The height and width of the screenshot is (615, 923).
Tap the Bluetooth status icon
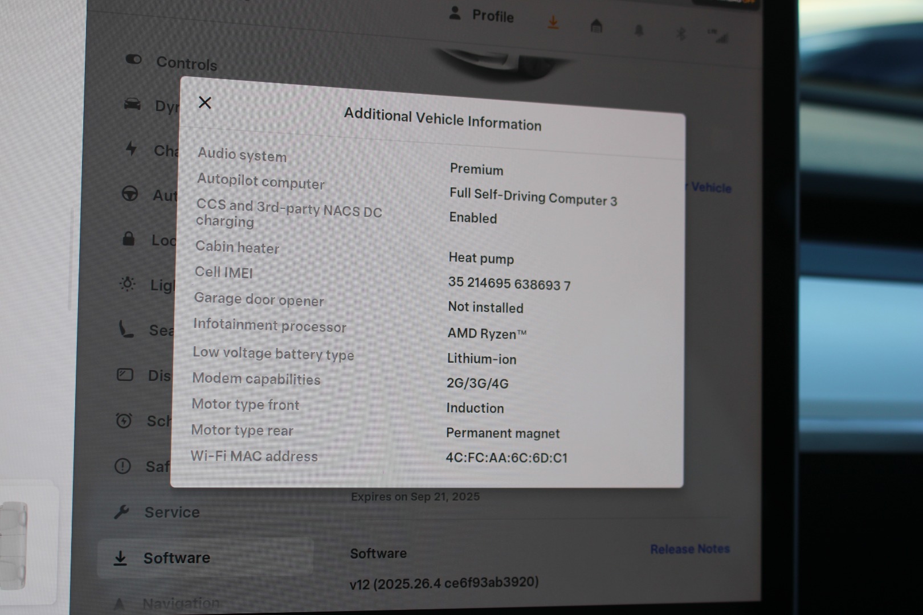pyautogui.click(x=680, y=34)
